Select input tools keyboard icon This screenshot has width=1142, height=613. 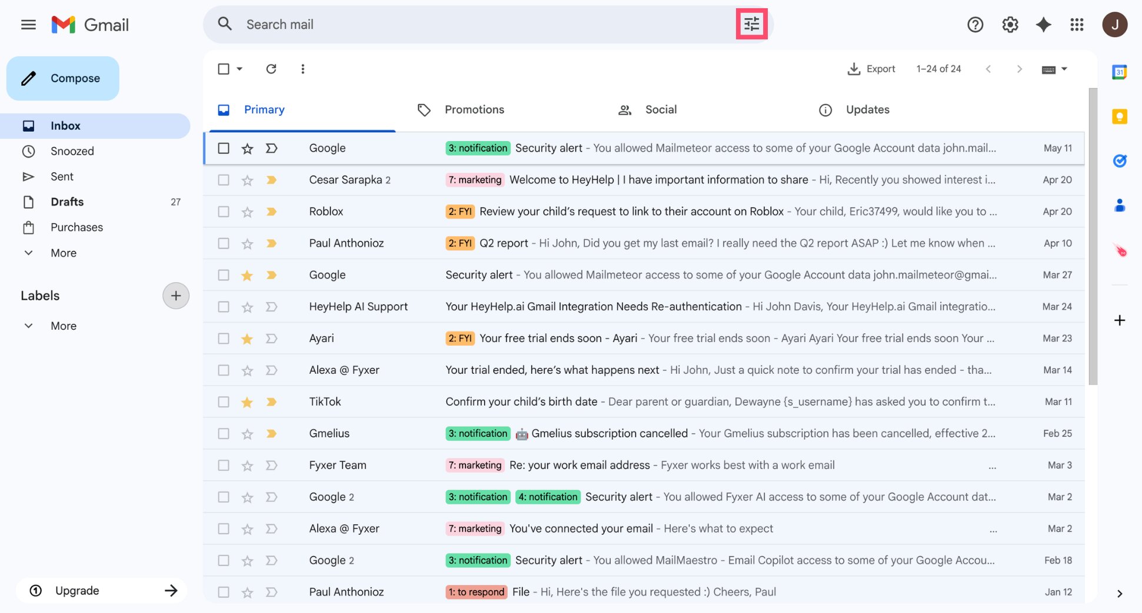click(x=1048, y=69)
